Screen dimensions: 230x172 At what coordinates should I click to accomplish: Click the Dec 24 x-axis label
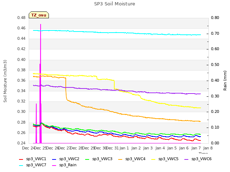pyautogui.click(x=28, y=148)
